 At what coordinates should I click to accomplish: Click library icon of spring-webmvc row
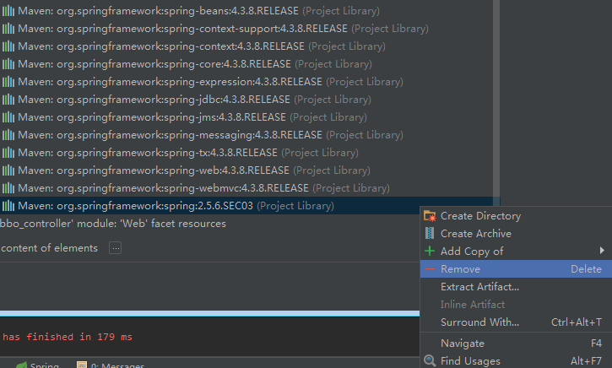(8, 188)
